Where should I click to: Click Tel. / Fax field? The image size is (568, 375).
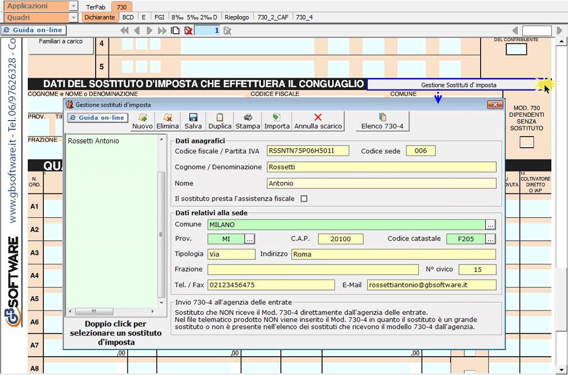271,285
